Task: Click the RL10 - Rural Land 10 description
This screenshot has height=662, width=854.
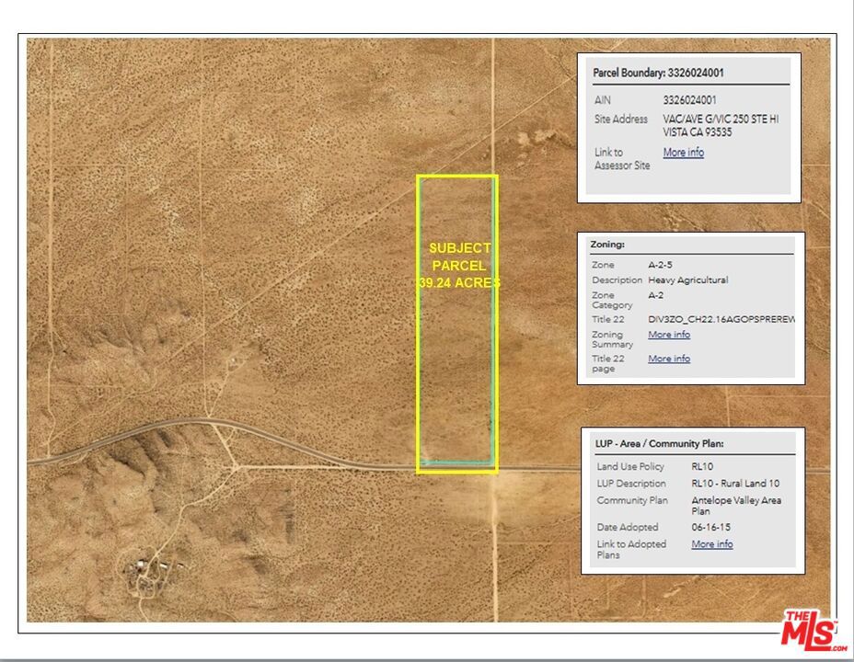Action: pos(735,484)
